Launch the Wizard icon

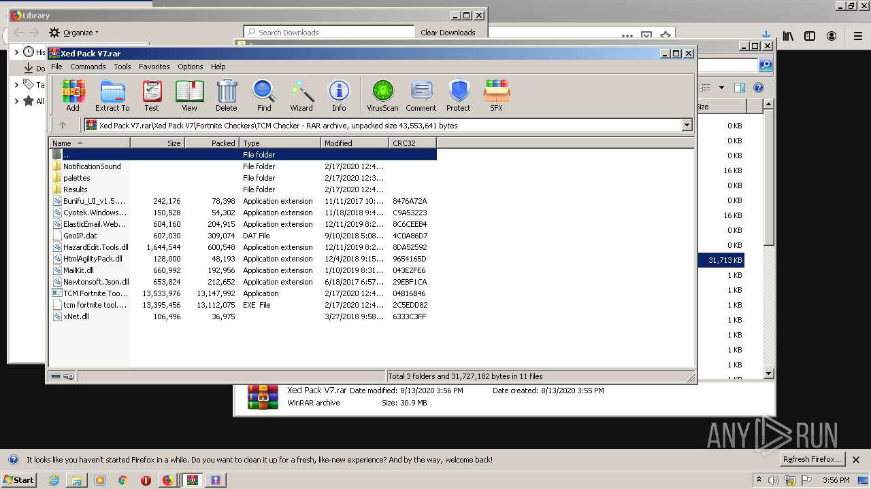tap(301, 96)
